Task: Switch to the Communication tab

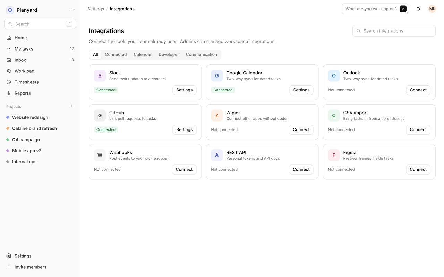Action: [x=202, y=54]
